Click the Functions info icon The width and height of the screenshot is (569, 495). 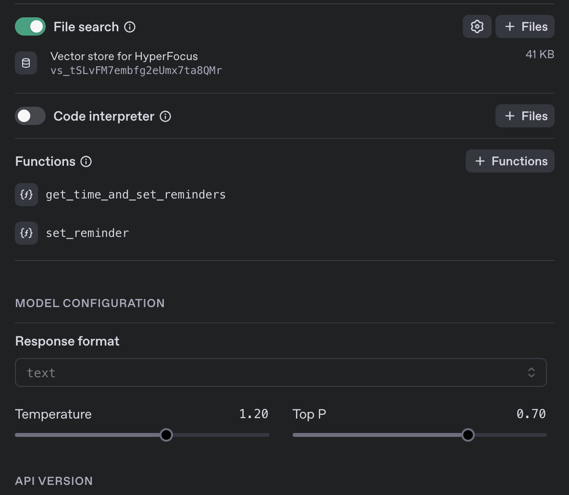point(86,161)
